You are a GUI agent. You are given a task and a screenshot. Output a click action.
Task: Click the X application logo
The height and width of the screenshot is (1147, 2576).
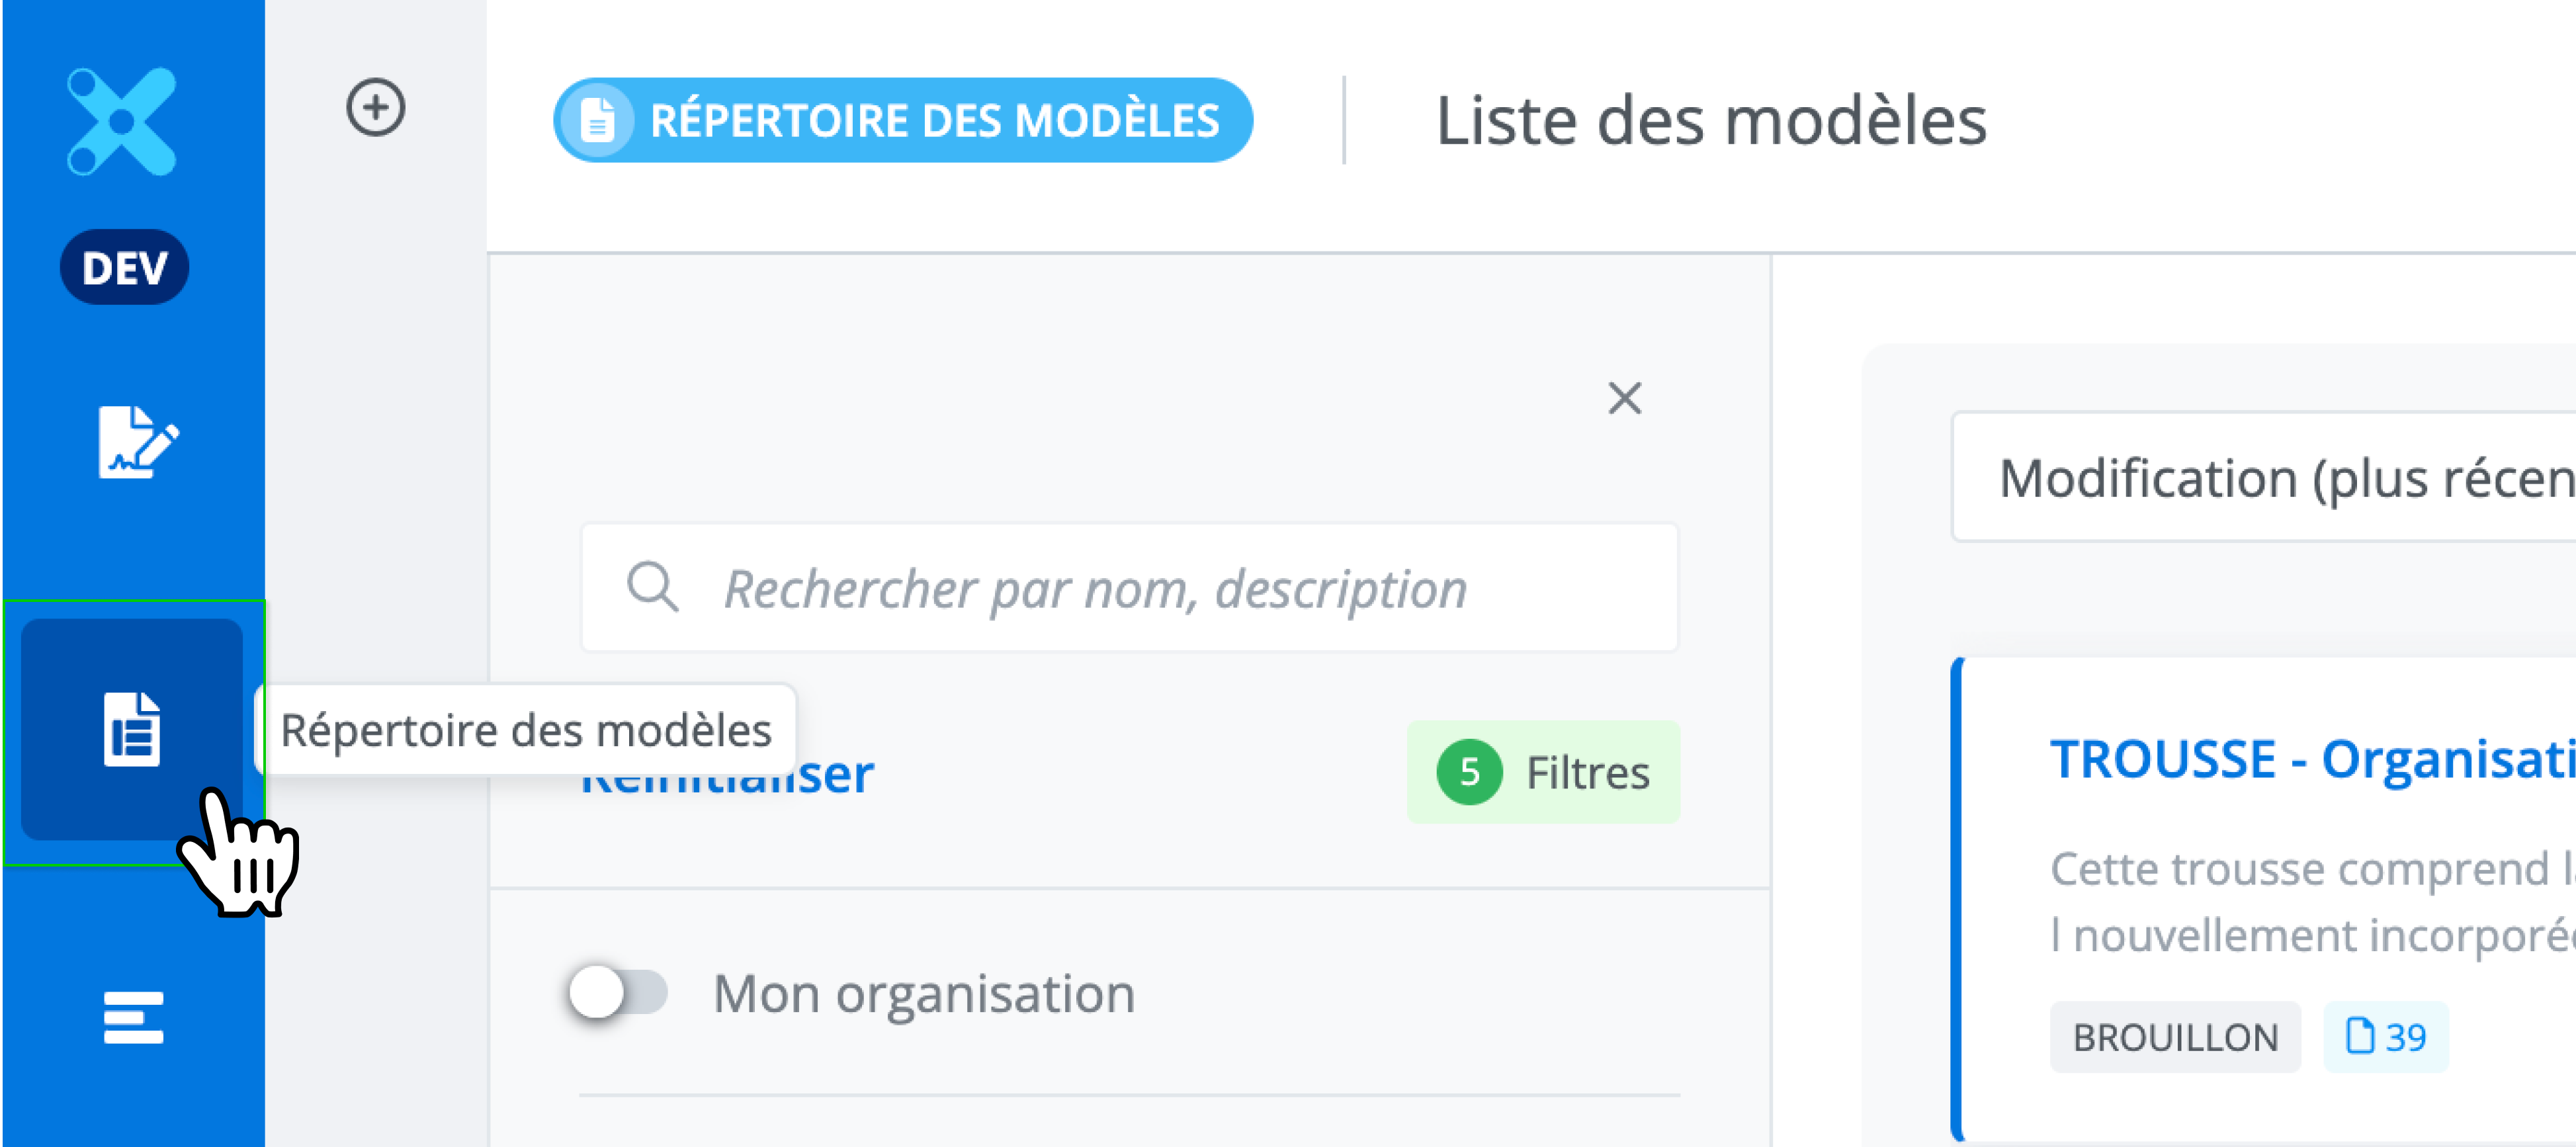[x=122, y=122]
